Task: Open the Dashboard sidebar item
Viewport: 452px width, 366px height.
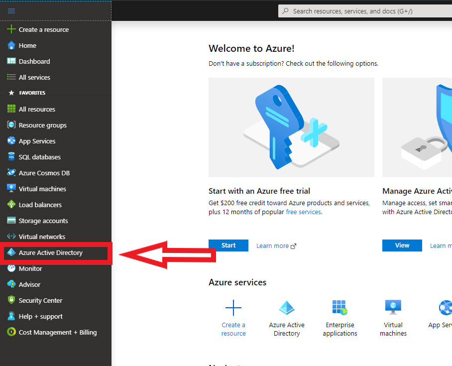Action: pos(34,61)
